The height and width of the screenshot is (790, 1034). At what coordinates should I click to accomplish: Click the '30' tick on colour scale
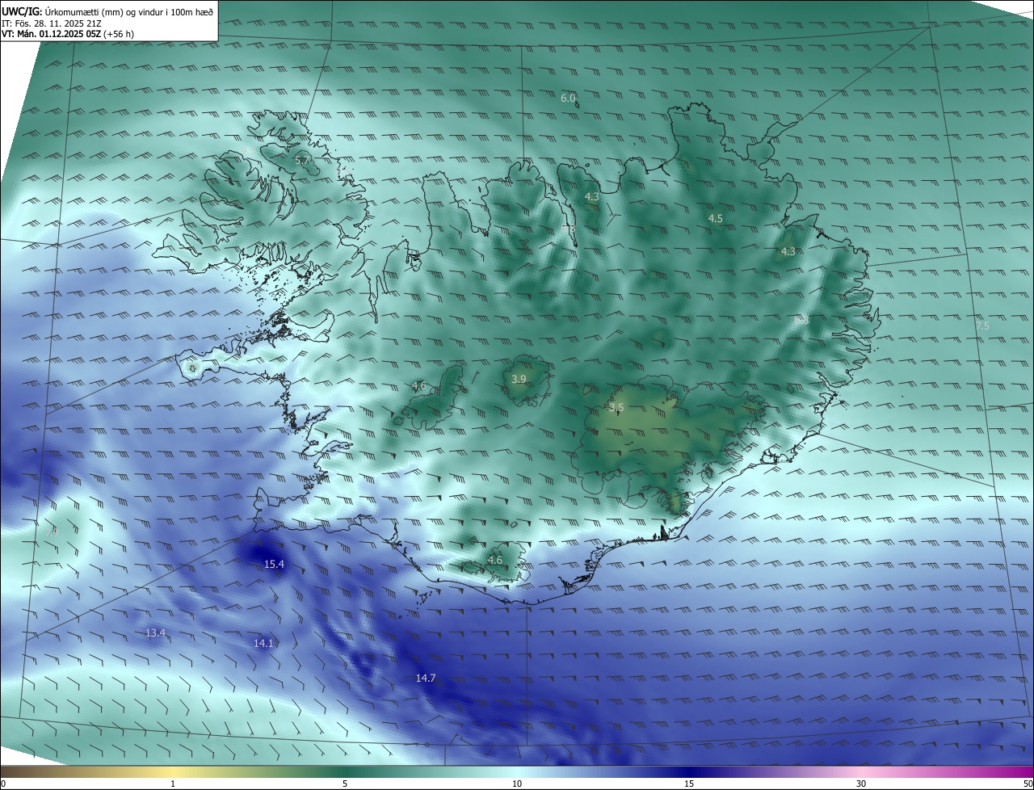point(861,784)
